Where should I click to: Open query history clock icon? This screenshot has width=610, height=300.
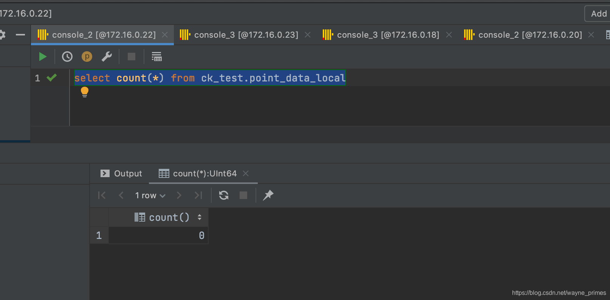(x=67, y=57)
